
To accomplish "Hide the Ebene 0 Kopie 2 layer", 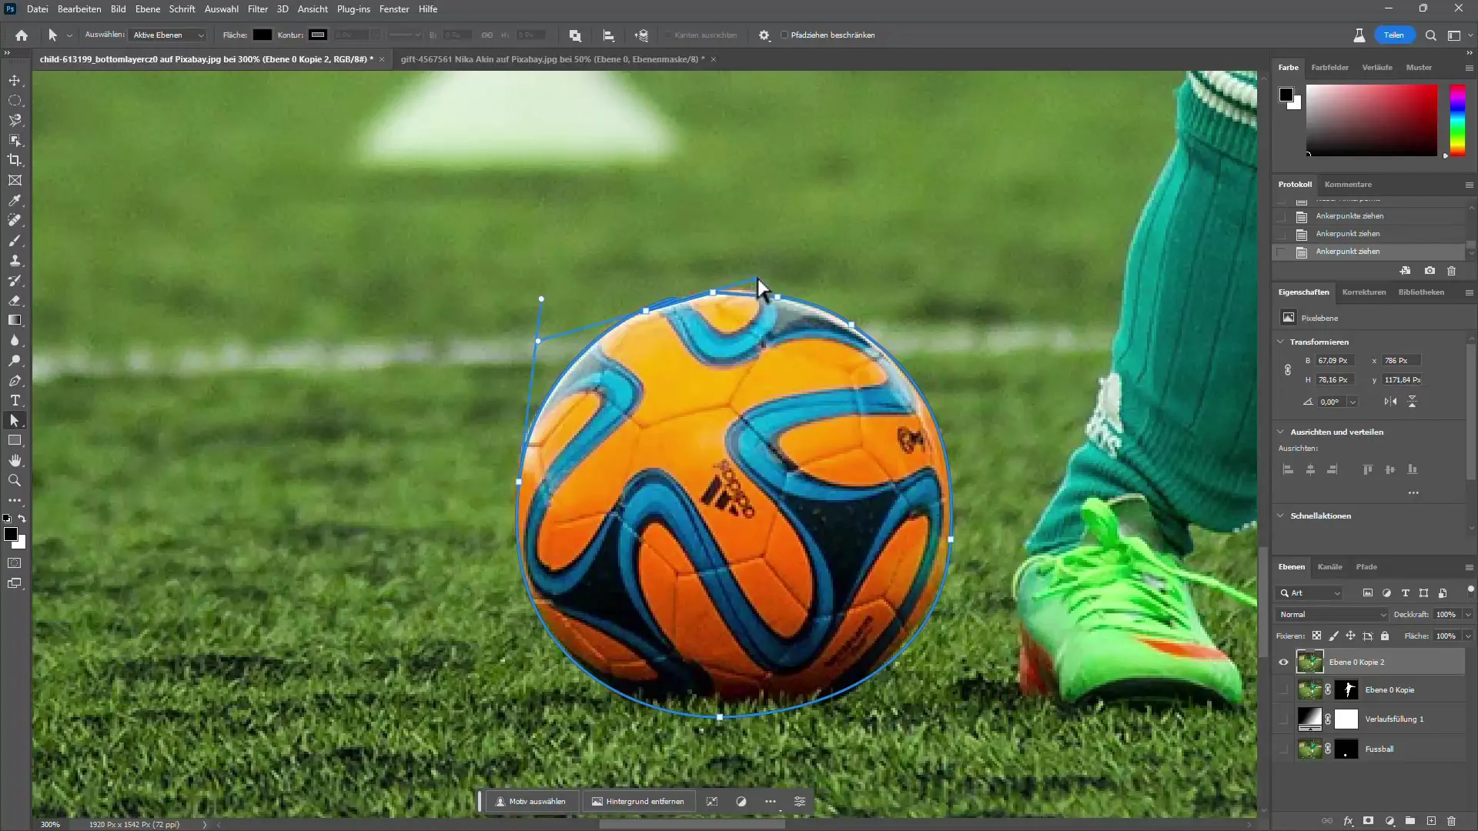I will point(1283,662).
